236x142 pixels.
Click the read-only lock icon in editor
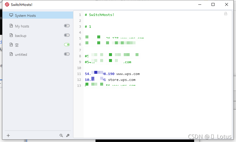pyautogui.click(x=226, y=14)
